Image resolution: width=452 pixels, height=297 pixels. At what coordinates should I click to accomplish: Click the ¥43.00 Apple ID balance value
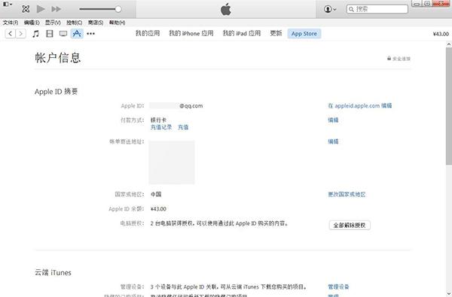click(x=158, y=209)
